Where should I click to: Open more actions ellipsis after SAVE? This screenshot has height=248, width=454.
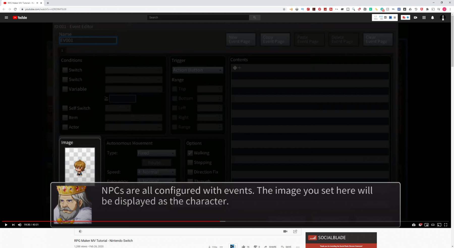click(x=298, y=247)
